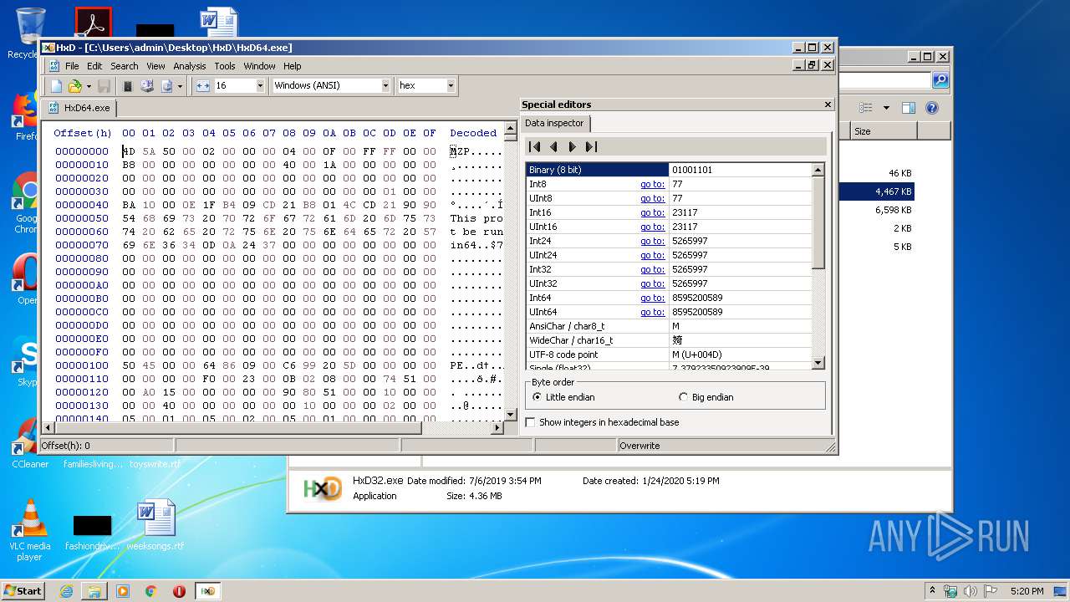Click the New file toolbar icon
This screenshot has height=602, width=1070.
56,85
